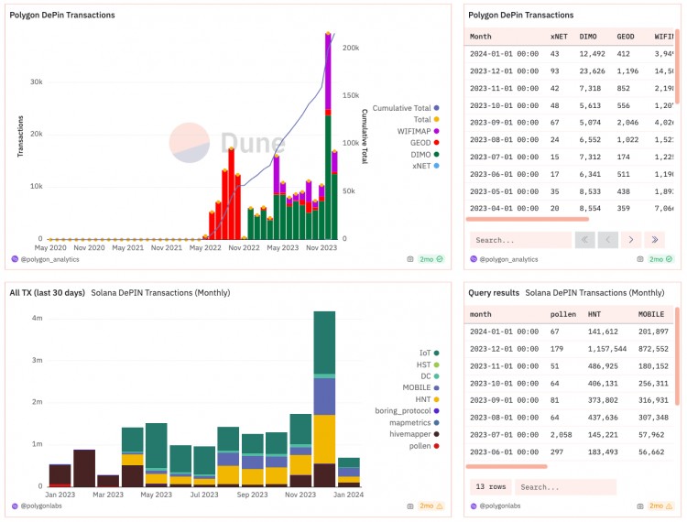Toggle IoT series in Solana legend

429,353
